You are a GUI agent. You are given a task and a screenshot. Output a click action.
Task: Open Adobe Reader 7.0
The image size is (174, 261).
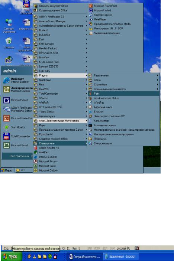pyautogui.click(x=60, y=148)
